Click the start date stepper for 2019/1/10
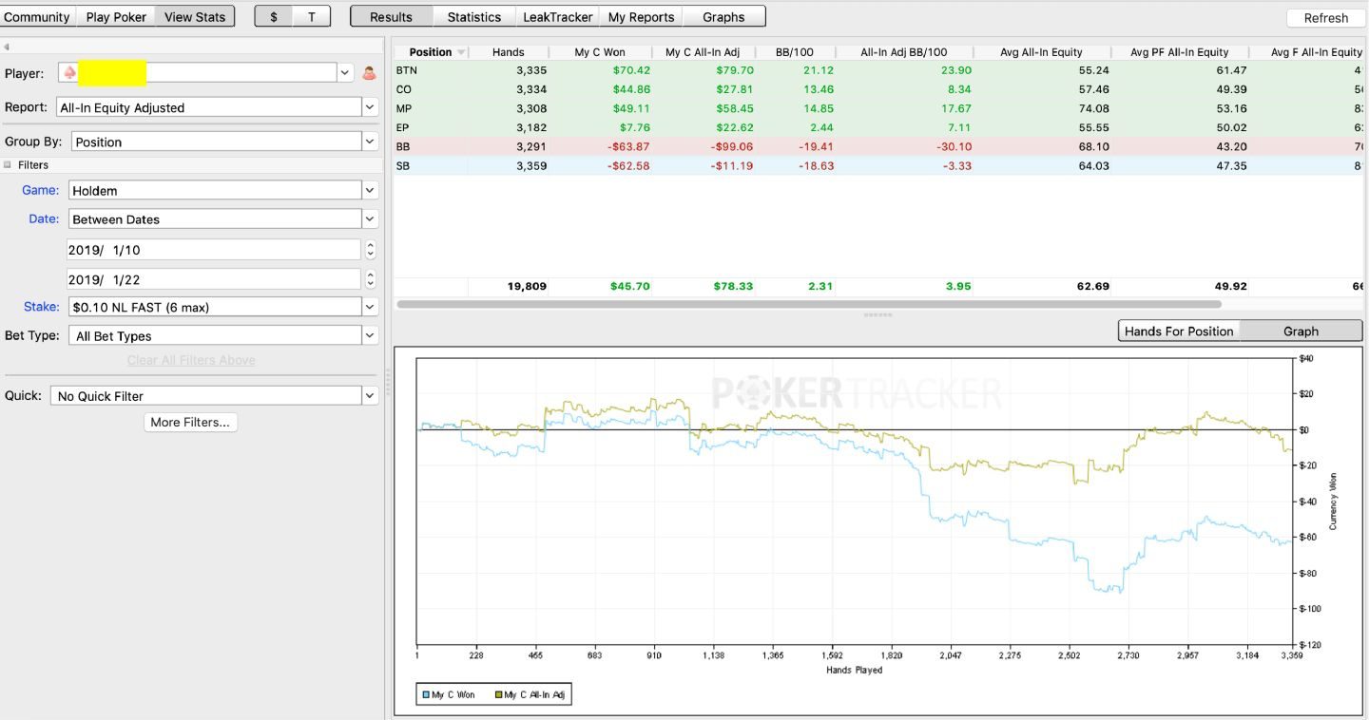The width and height of the screenshot is (1369, 720). pyautogui.click(x=370, y=250)
